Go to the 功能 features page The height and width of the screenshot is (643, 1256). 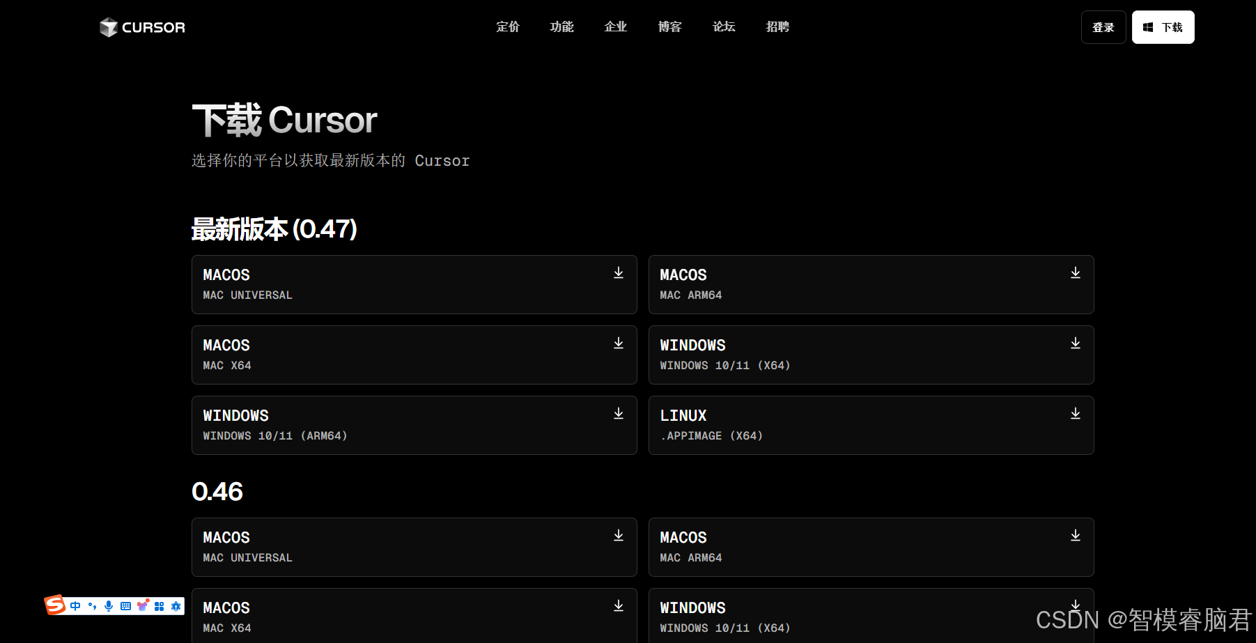pos(561,27)
